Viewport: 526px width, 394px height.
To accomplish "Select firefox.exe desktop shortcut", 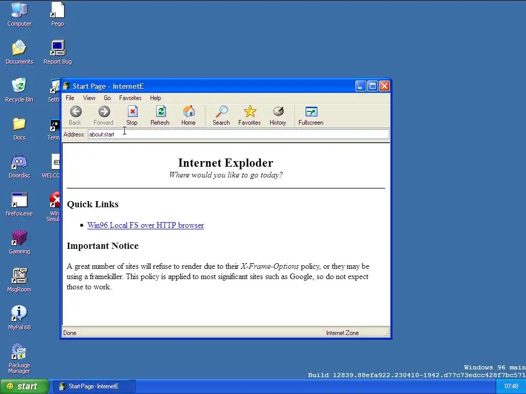I will tap(20, 204).
